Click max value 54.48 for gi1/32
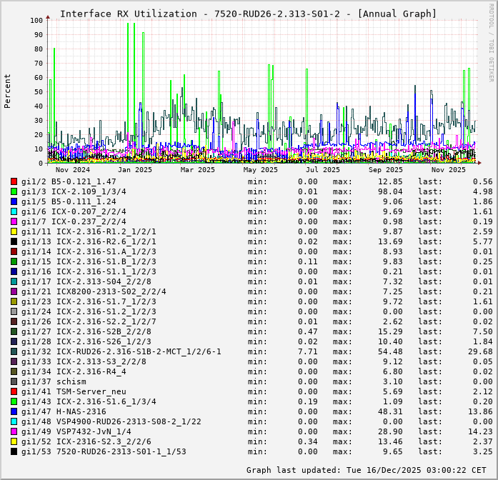Screen dimensions: 498x480 click(390, 351)
